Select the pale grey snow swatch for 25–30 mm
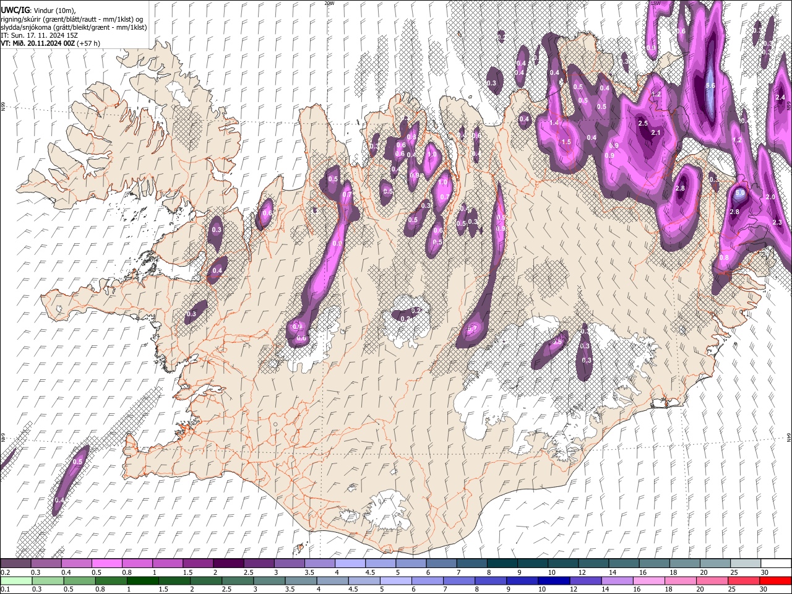The width and height of the screenshot is (792, 594). click(x=745, y=563)
